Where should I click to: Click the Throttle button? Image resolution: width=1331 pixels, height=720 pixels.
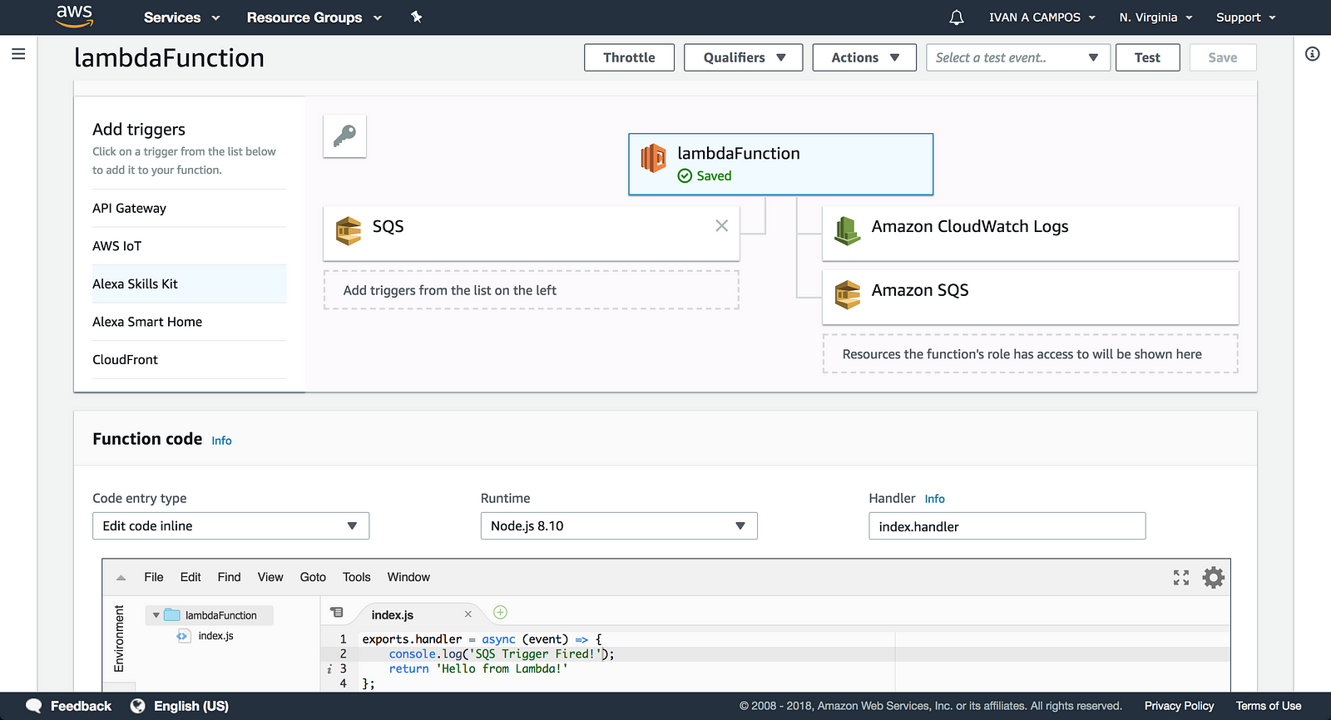click(x=629, y=57)
